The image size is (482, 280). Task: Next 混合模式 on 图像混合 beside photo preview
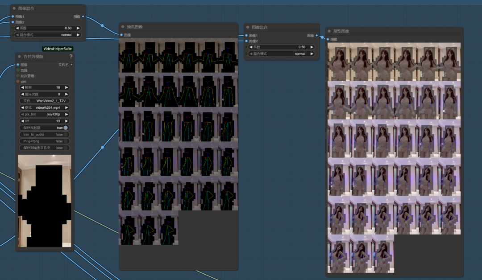point(312,54)
